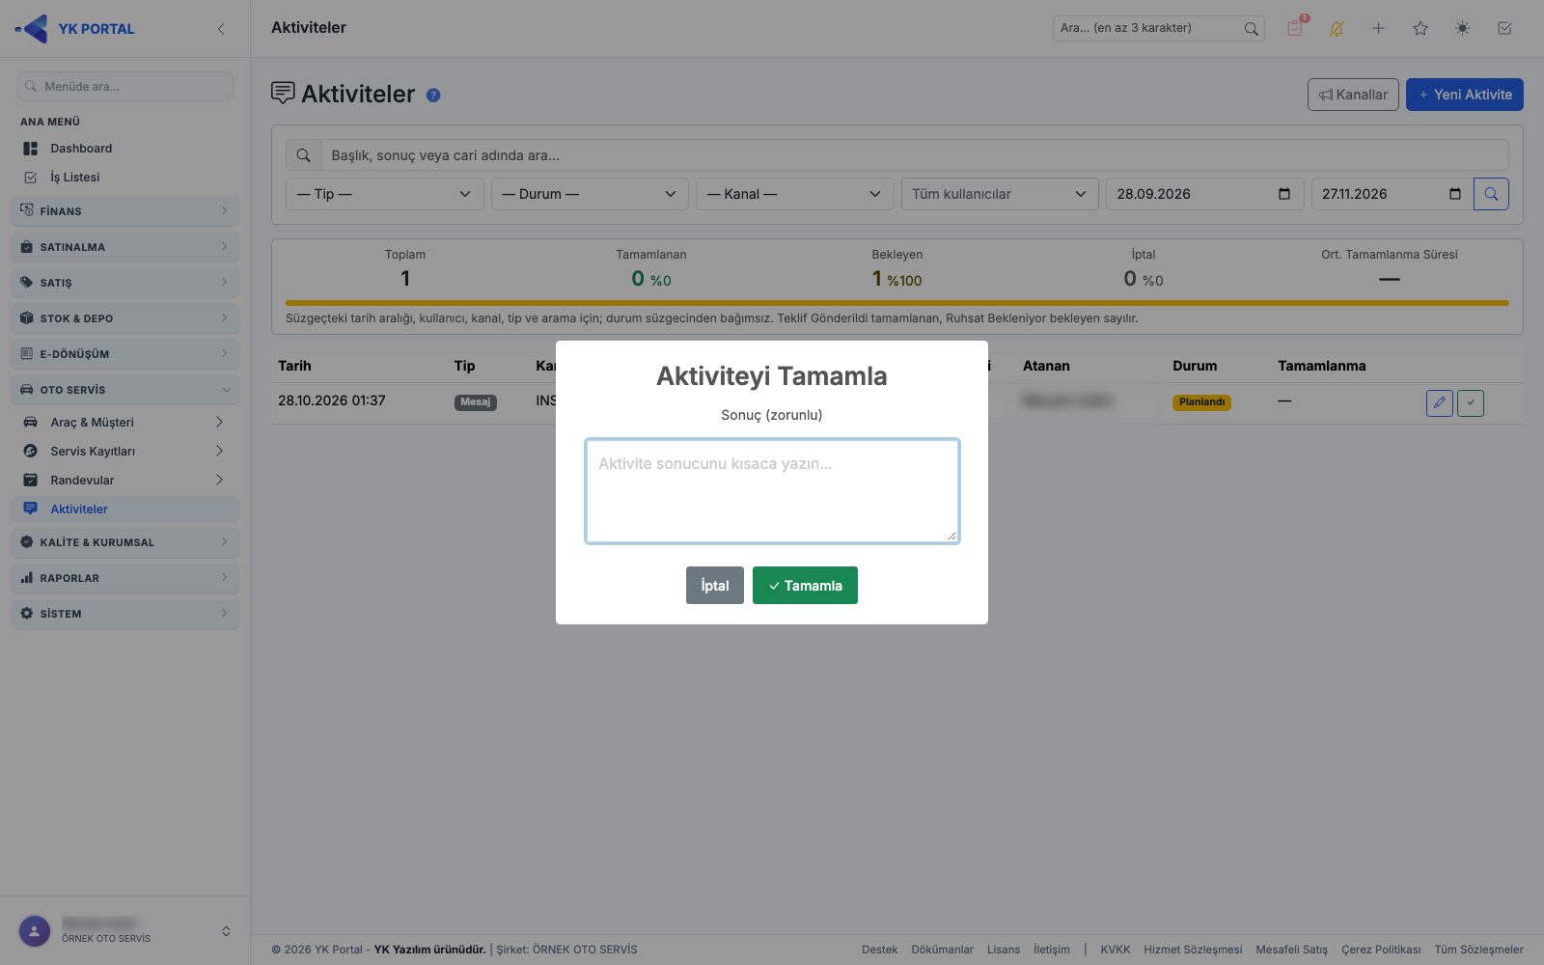The image size is (1544, 965).
Task: Expand the FİNANS menu section
Action: coord(125,211)
